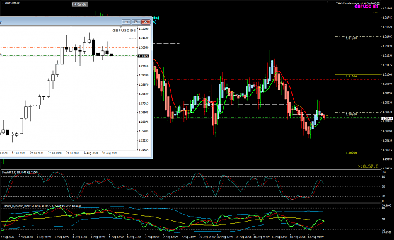
Task: Click the 12 Aug 05:00 time axis label
Action: [316, 237]
